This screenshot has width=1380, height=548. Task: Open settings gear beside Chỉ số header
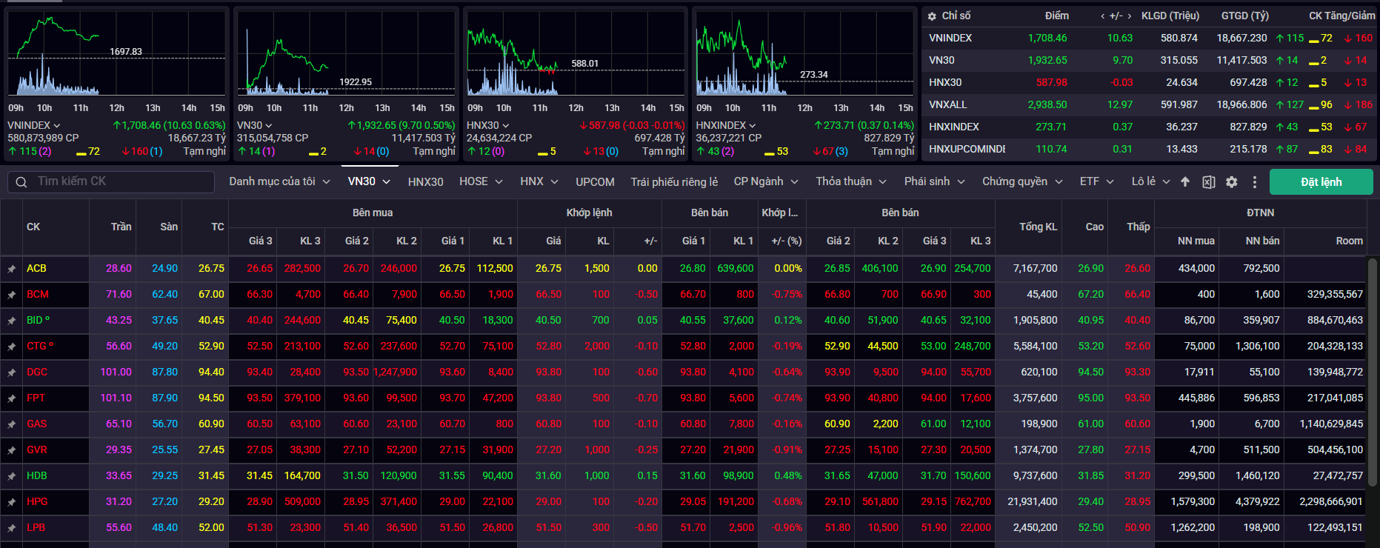(x=932, y=16)
